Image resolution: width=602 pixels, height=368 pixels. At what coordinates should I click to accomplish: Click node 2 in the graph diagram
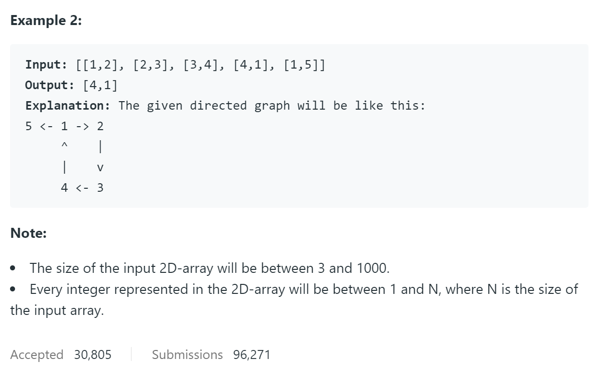click(100, 126)
